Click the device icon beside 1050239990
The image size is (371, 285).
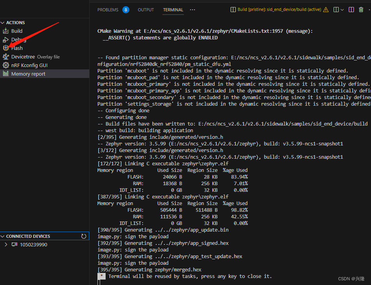pyautogui.click(x=14, y=244)
